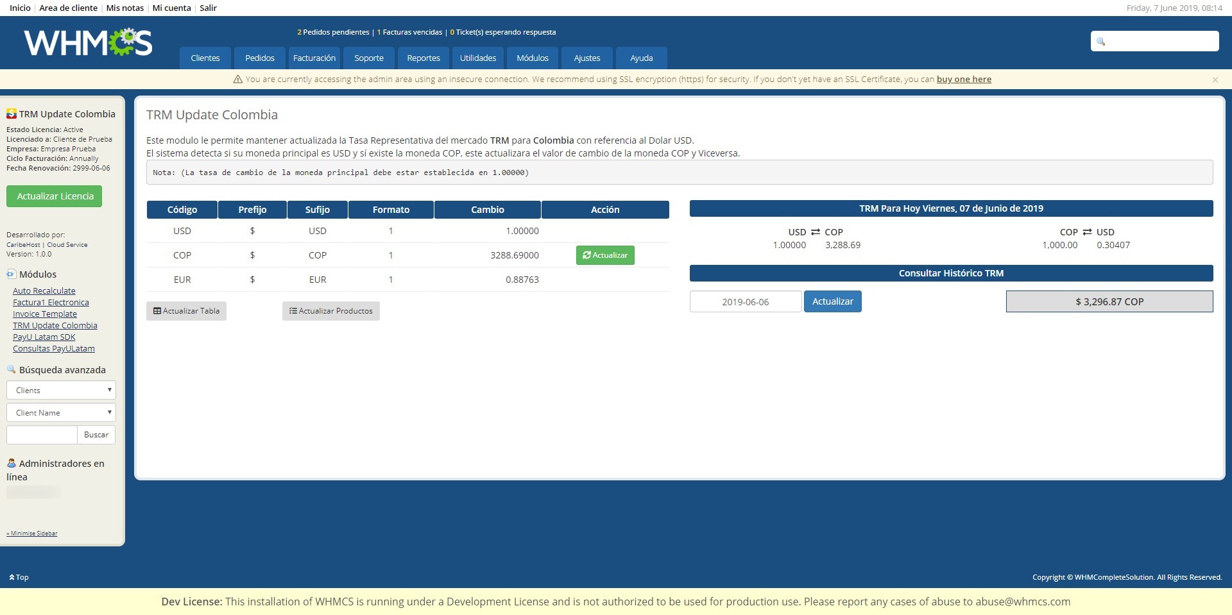Open the Client Name field dropdown
Viewport: 1232px width, 615px height.
tap(61, 412)
